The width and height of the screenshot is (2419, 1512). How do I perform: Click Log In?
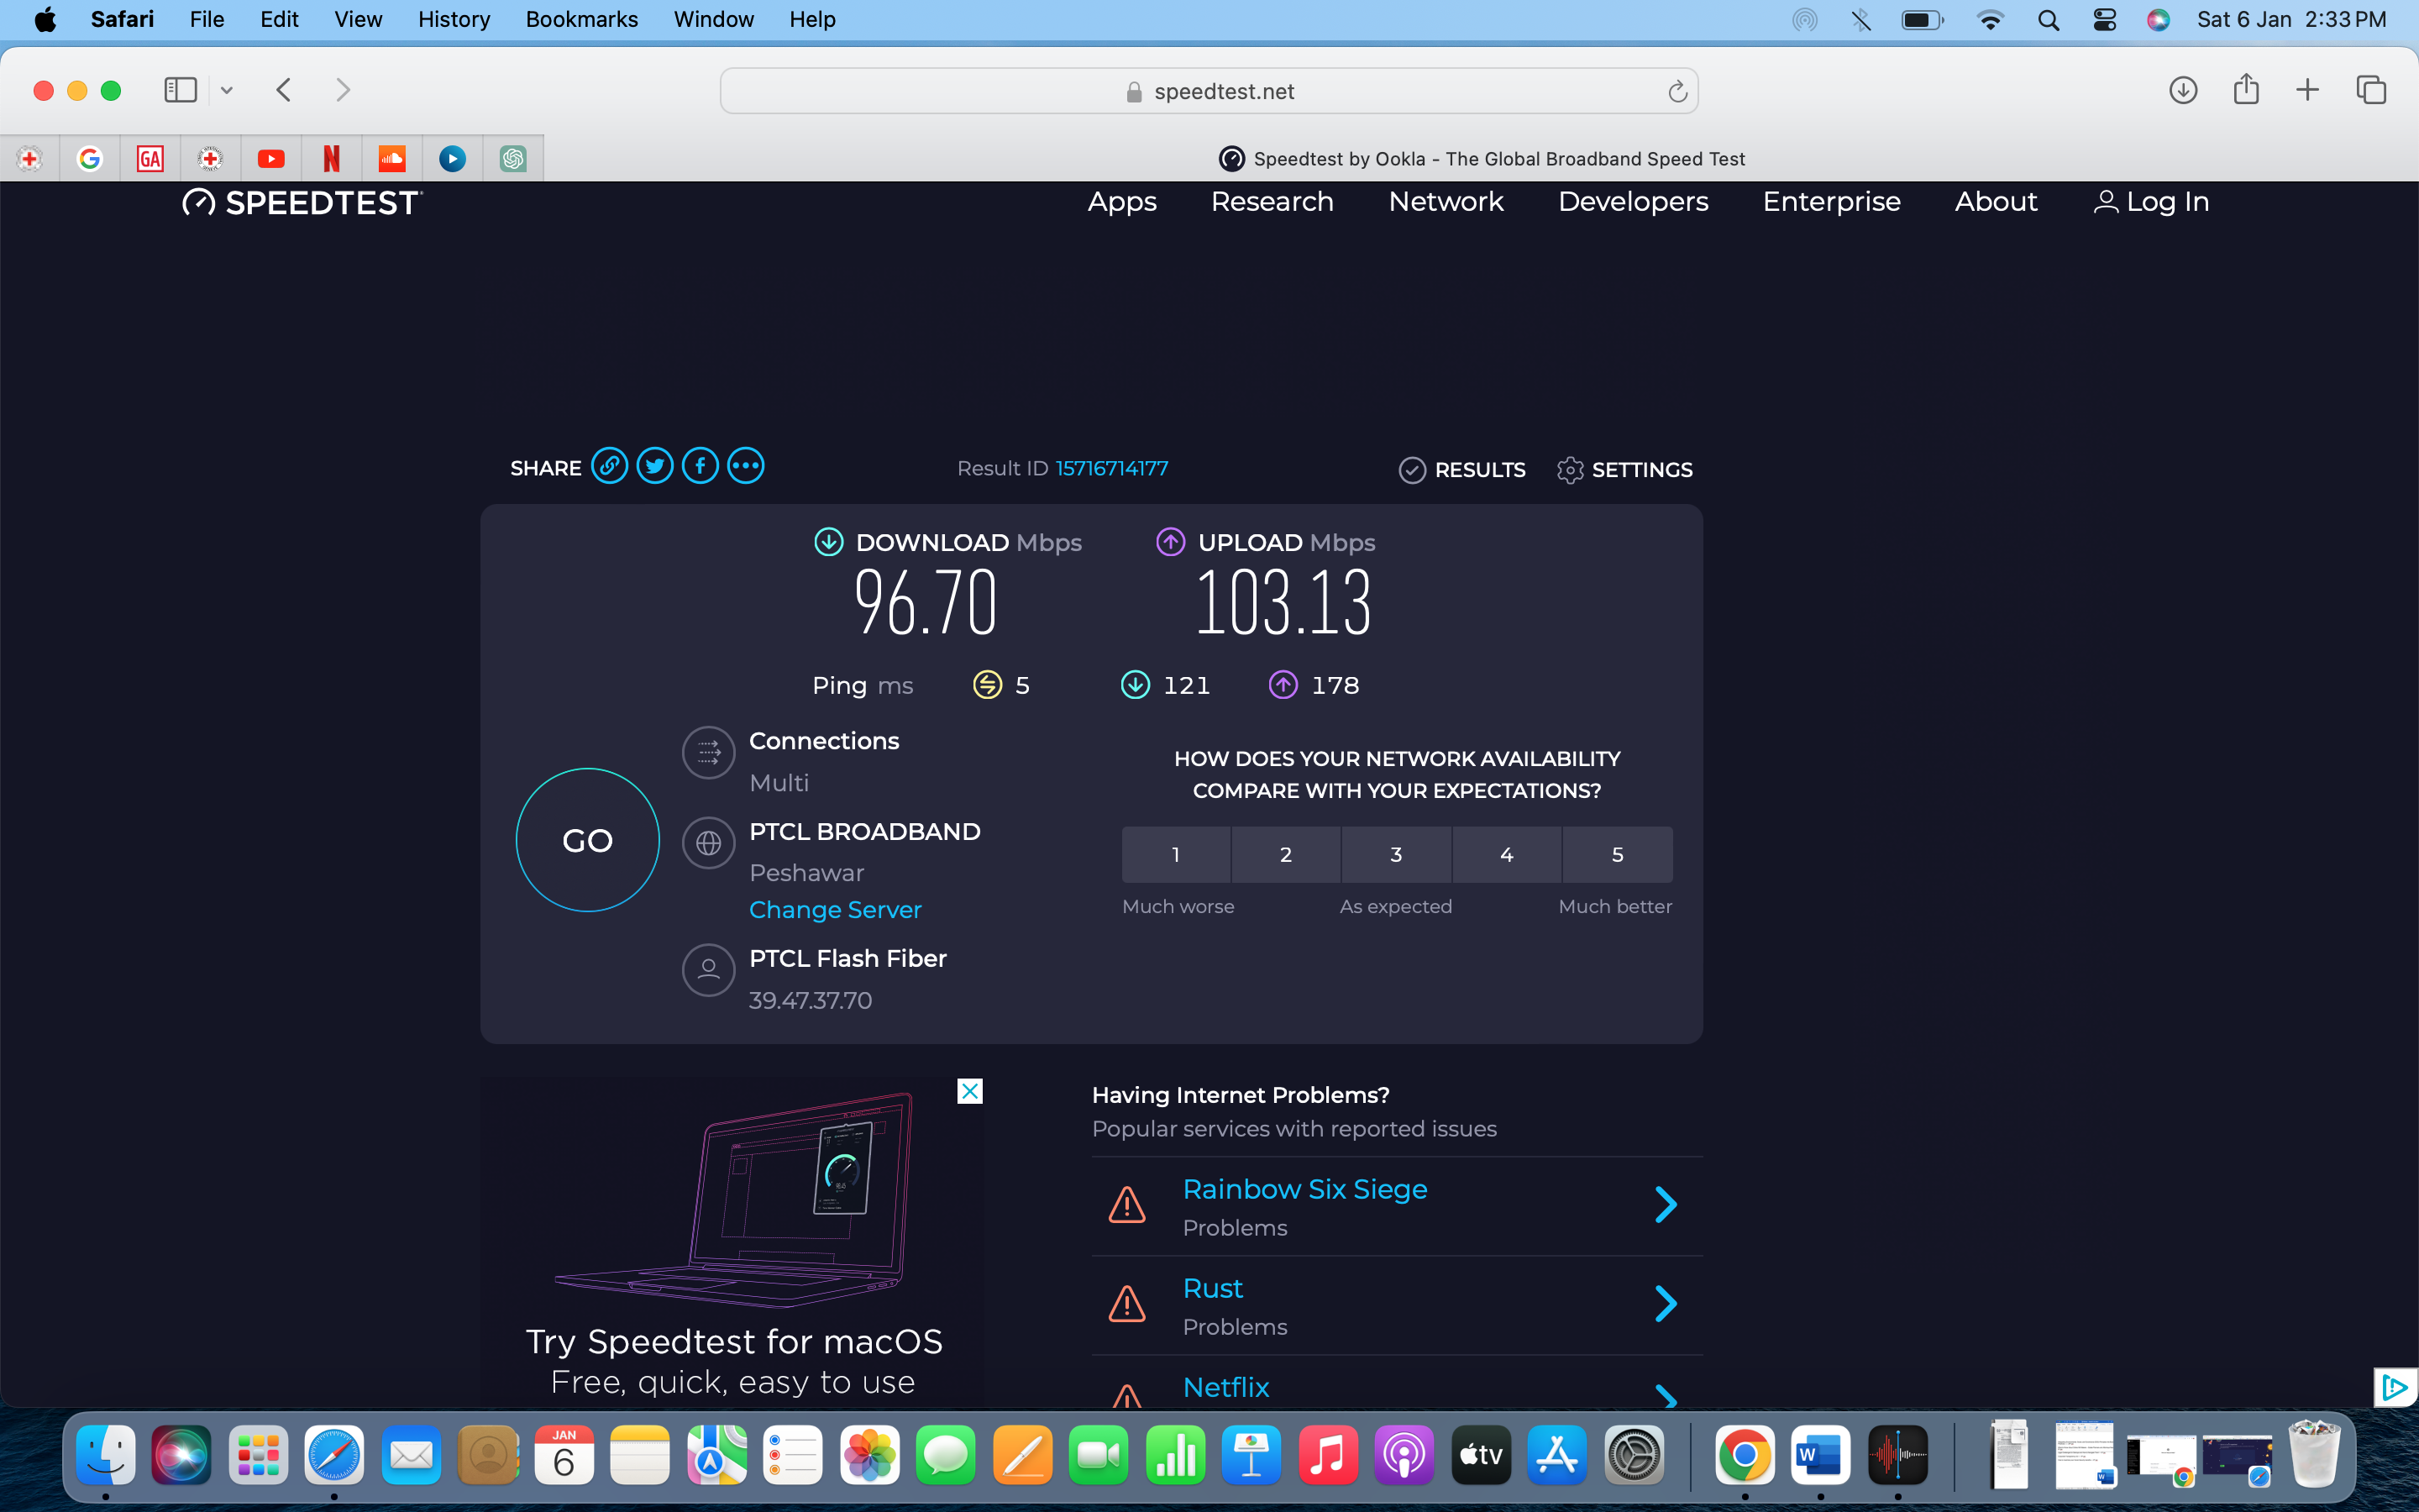[2151, 202]
